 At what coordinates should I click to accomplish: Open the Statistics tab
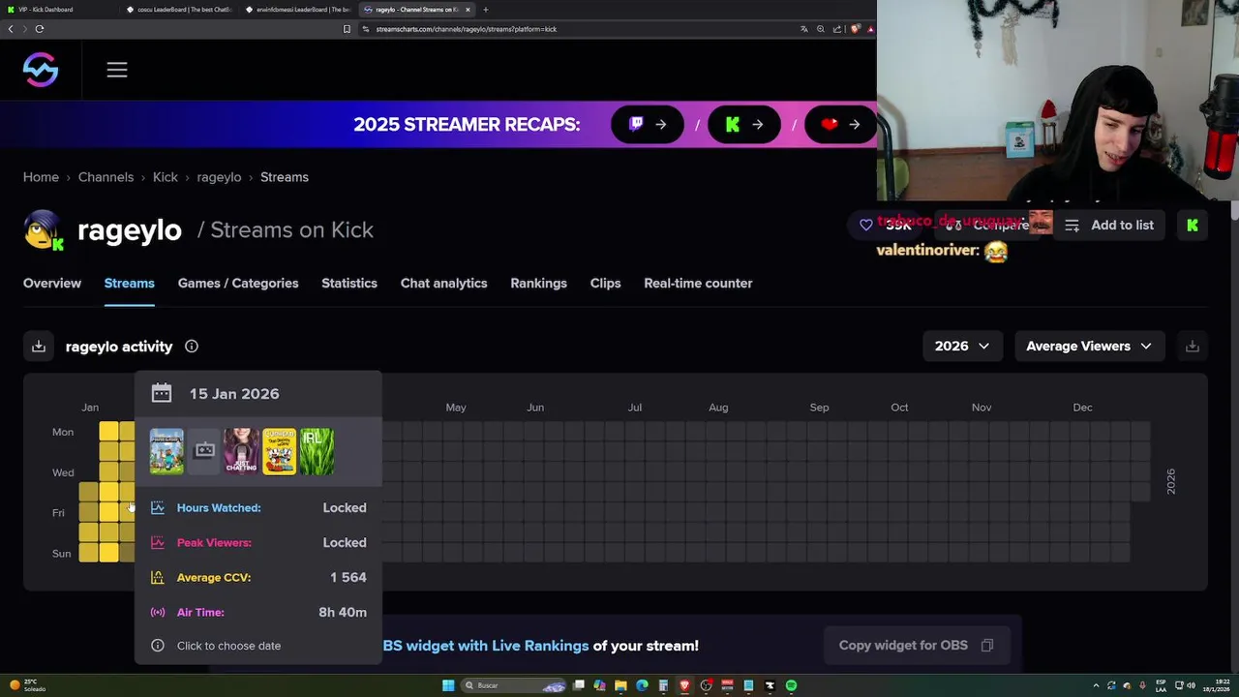tap(349, 284)
